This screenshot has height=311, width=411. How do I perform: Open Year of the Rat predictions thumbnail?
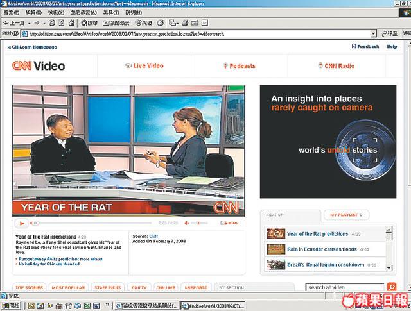[x=275, y=233]
